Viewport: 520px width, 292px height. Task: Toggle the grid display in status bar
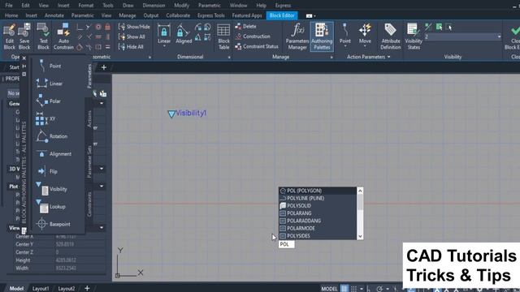coord(344,289)
